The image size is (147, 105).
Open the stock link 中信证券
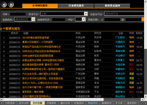(x=120, y=65)
